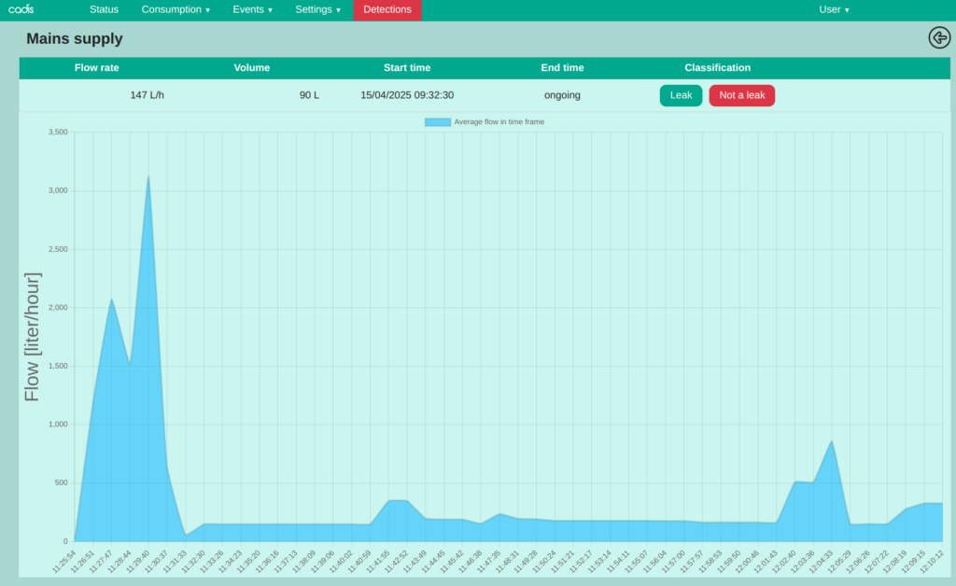
Task: Click the Start time column header
Action: [x=407, y=67]
